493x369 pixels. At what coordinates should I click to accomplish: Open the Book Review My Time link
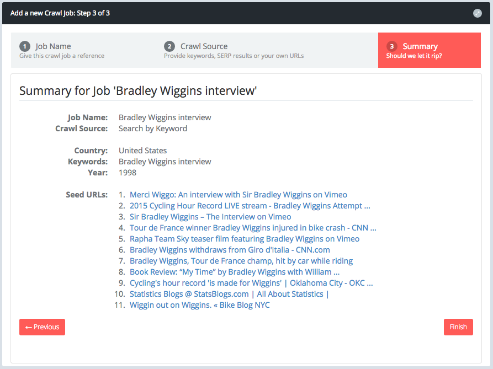coord(235,271)
